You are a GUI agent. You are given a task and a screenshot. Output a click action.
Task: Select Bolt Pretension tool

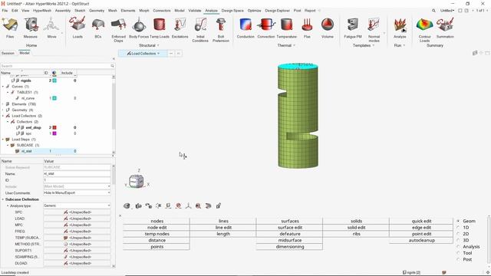pyautogui.click(x=221, y=30)
